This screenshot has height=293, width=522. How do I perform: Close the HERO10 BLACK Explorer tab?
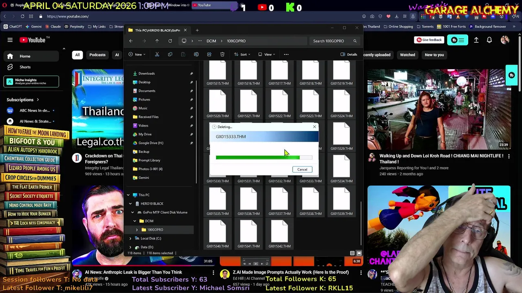pos(185,30)
